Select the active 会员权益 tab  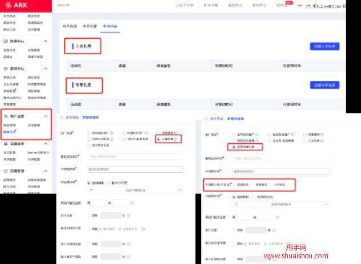click(x=110, y=26)
